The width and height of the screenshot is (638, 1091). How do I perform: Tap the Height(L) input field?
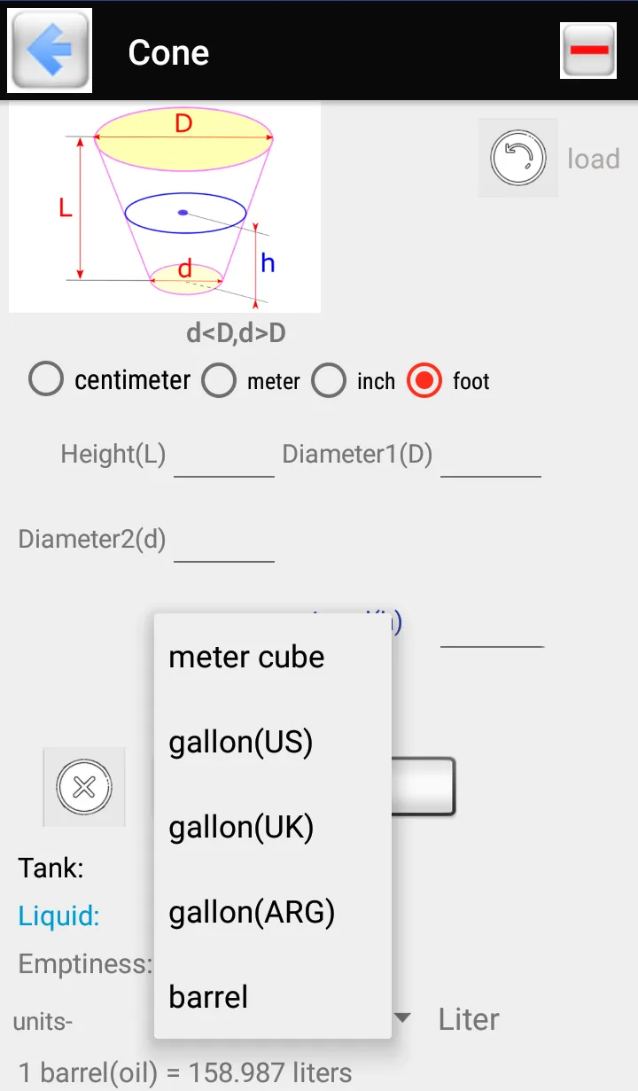(x=224, y=456)
